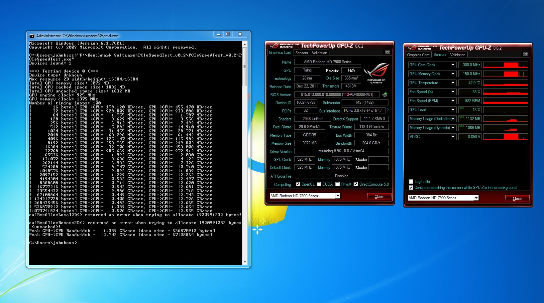Click the 42.0 °C temperature value

point(470,83)
